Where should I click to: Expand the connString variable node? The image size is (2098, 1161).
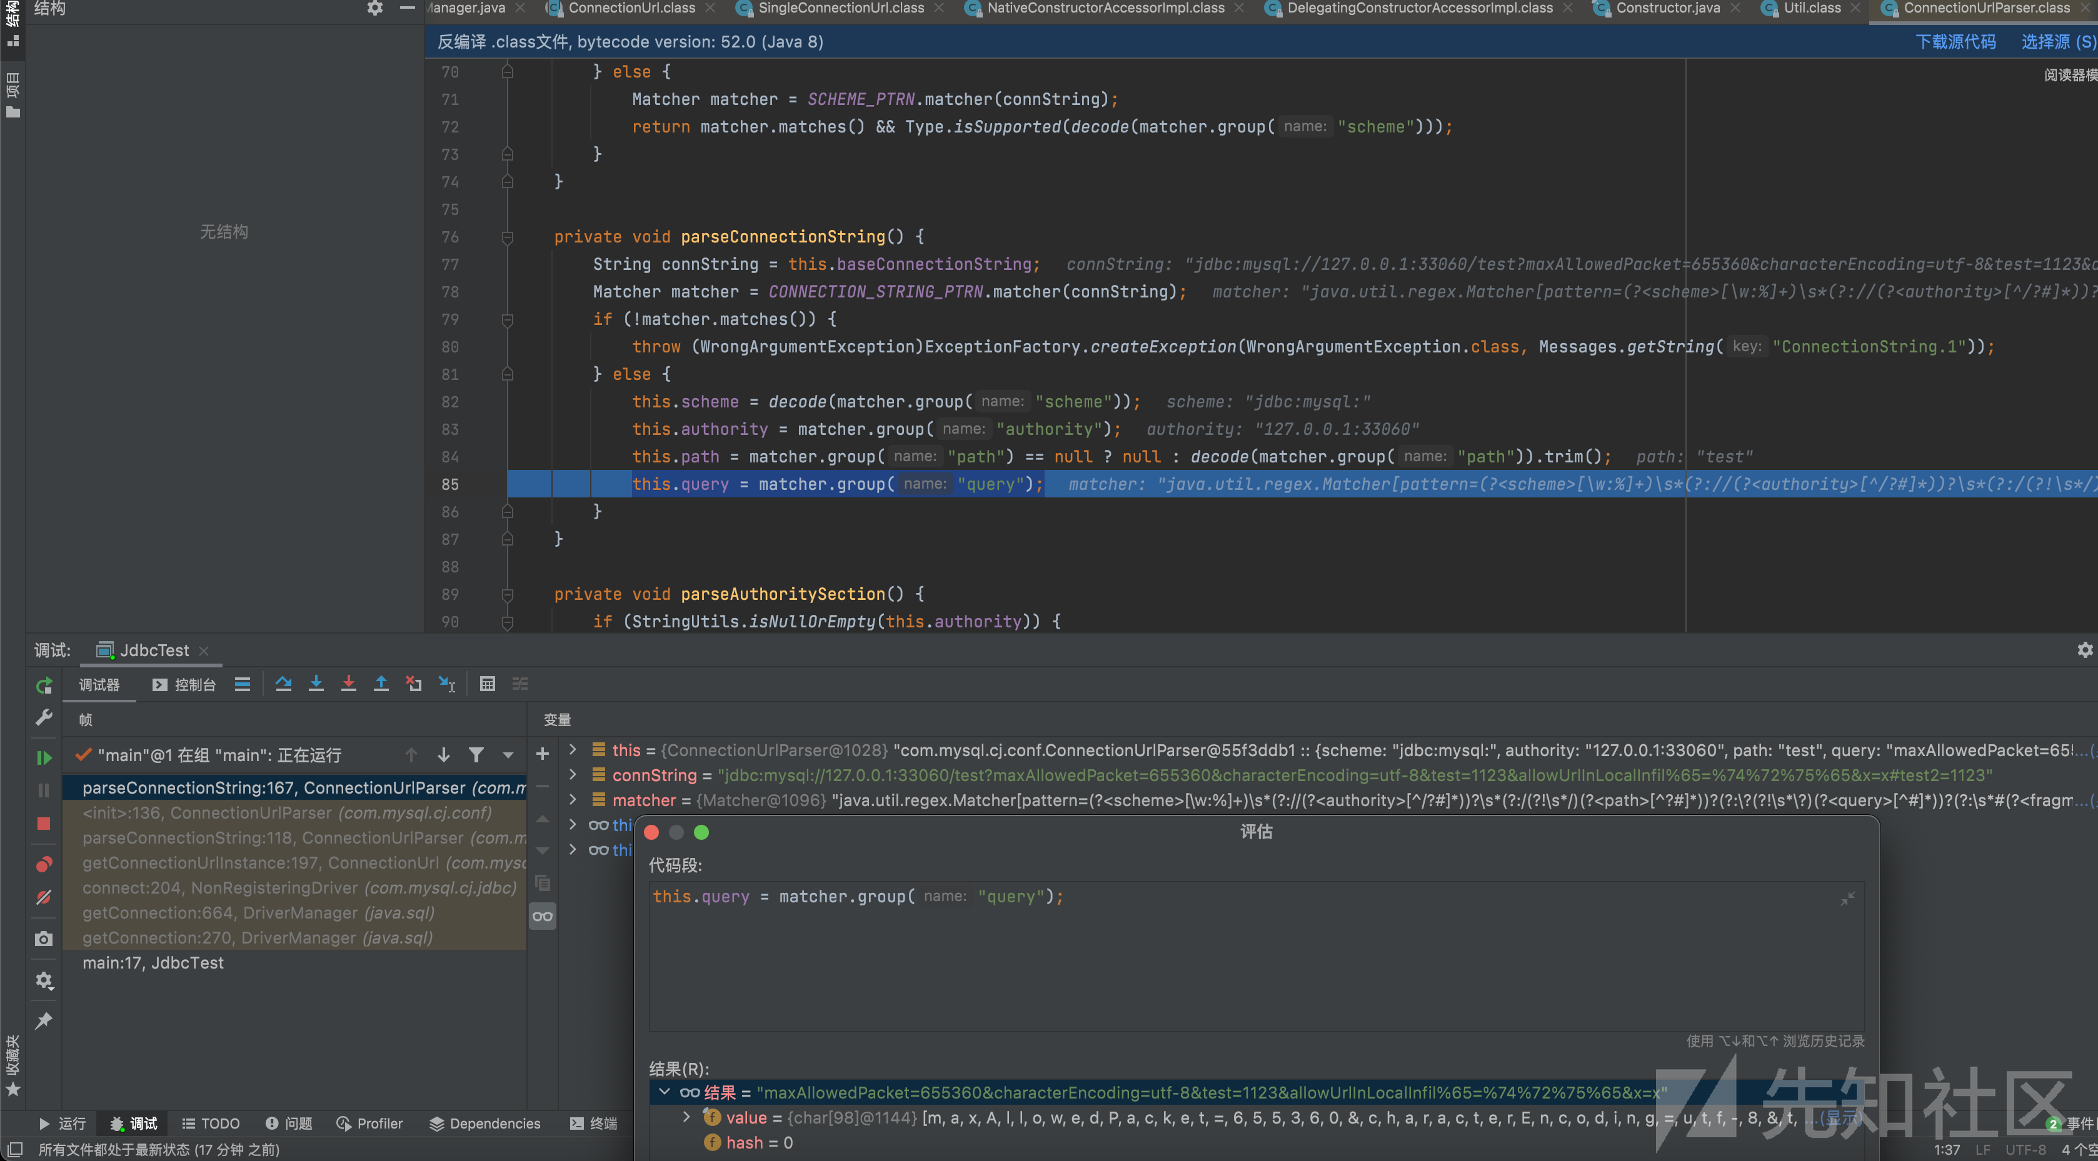click(573, 774)
